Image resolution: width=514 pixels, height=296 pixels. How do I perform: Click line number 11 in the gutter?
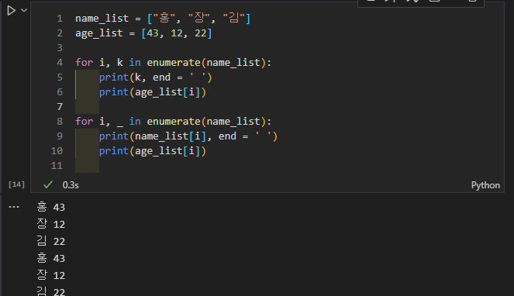pos(57,166)
